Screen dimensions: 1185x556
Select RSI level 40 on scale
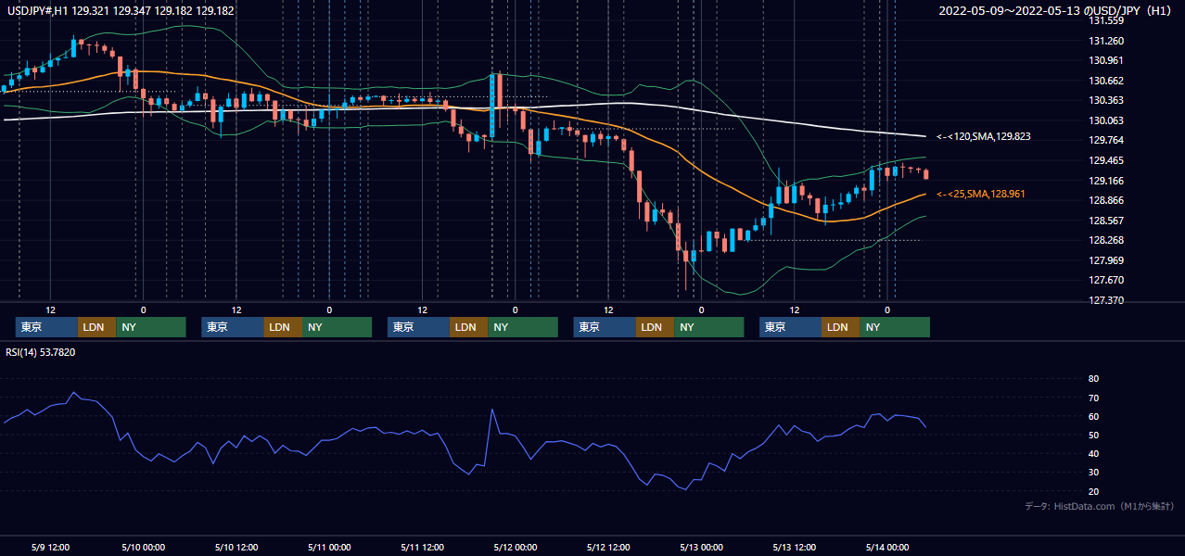pos(1093,453)
